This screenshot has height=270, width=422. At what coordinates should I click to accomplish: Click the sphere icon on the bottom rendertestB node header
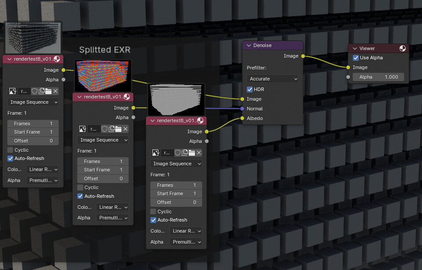click(x=201, y=121)
